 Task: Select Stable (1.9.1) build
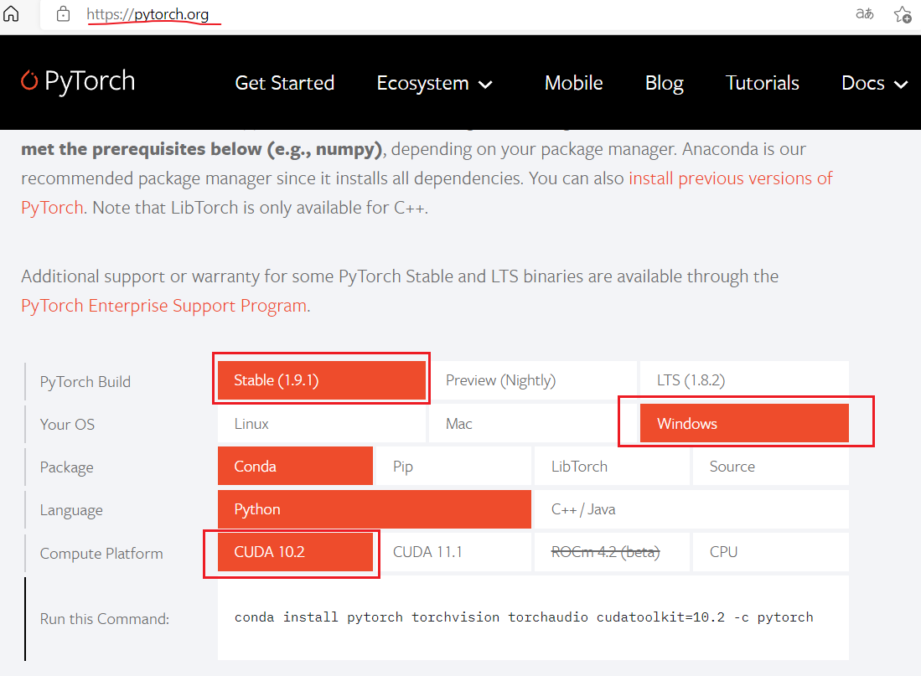coord(321,380)
